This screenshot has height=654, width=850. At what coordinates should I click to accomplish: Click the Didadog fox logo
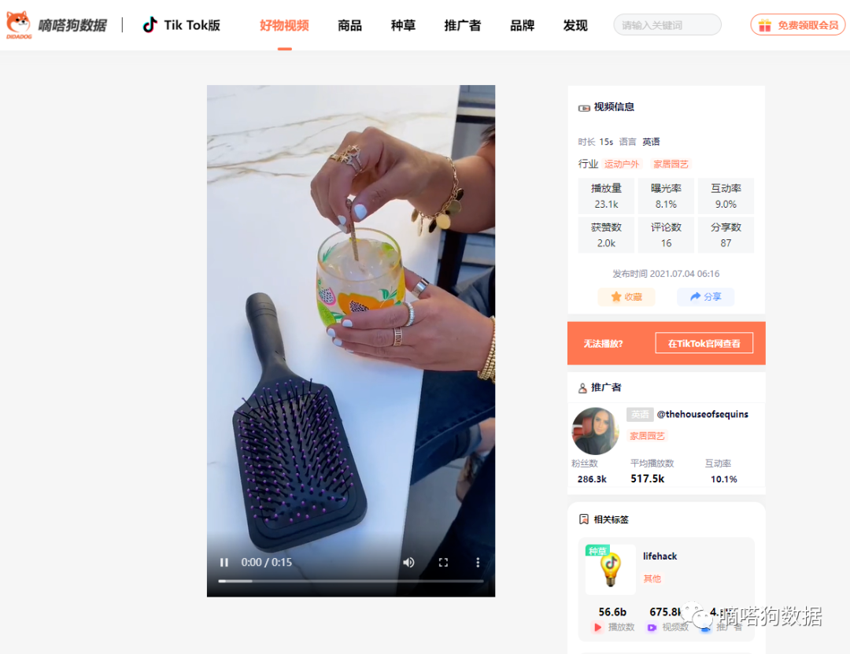tap(19, 25)
